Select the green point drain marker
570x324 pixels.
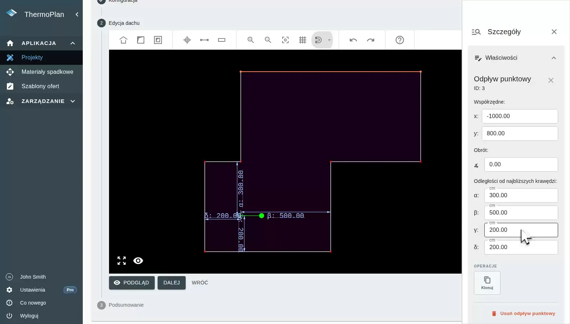point(262,216)
